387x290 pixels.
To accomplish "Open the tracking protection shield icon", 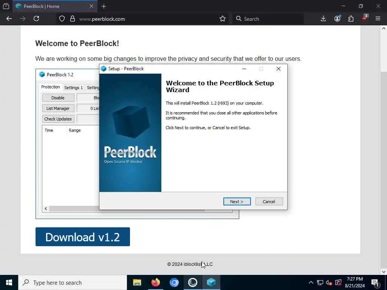I will [62, 19].
